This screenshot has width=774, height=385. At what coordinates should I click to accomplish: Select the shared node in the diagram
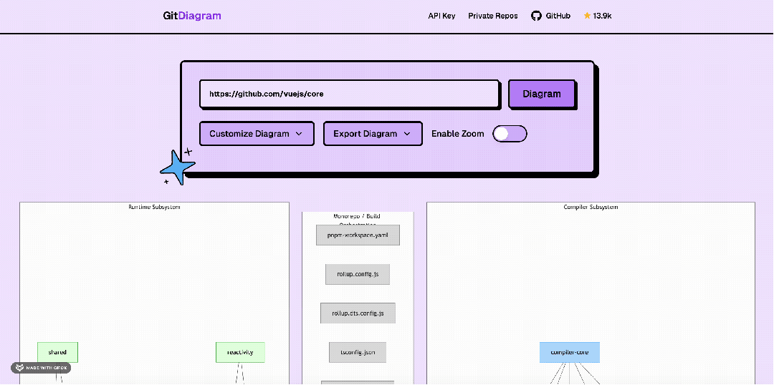pyautogui.click(x=57, y=352)
